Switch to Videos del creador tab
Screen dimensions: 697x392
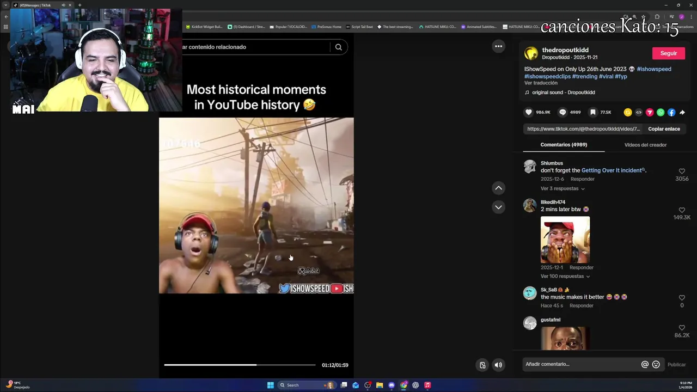tap(645, 145)
